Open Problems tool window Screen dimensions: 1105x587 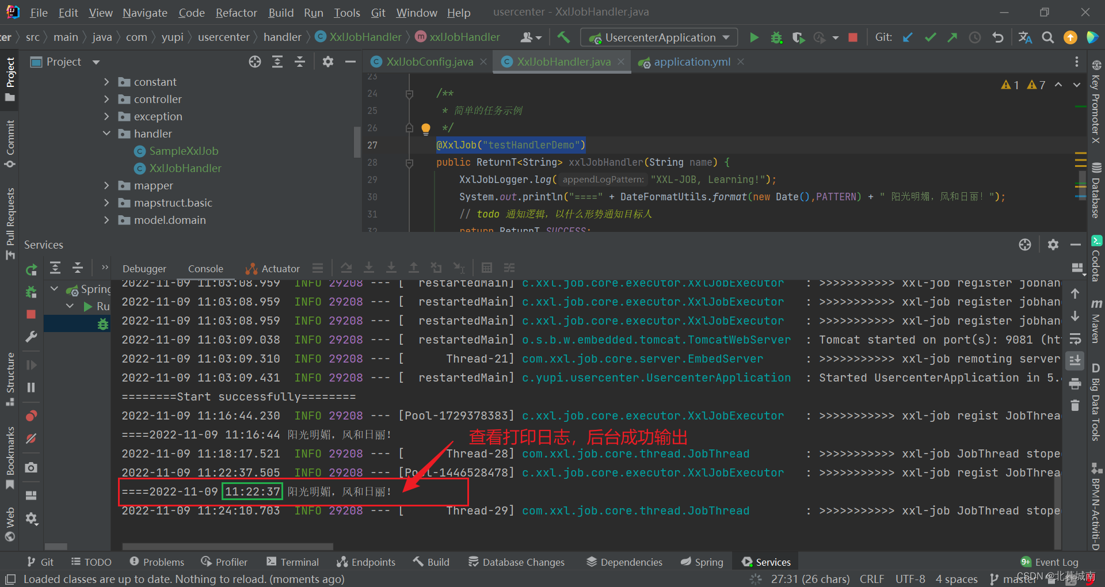coord(157,562)
